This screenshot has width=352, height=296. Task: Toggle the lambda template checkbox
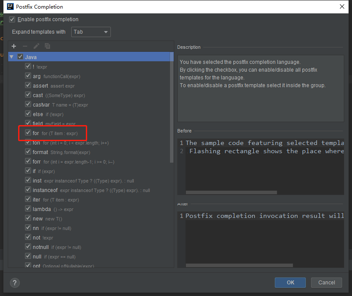pyautogui.click(x=28, y=209)
